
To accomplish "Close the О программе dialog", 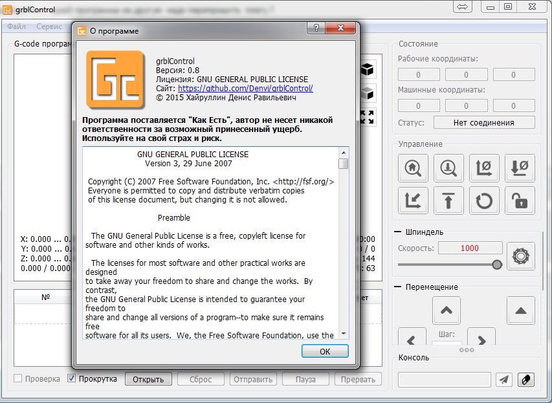I will 340,28.
